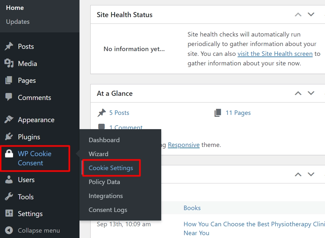Screen dimensions: 325x238
Task: Open Comments using the speech bubble icon
Action: point(9,97)
